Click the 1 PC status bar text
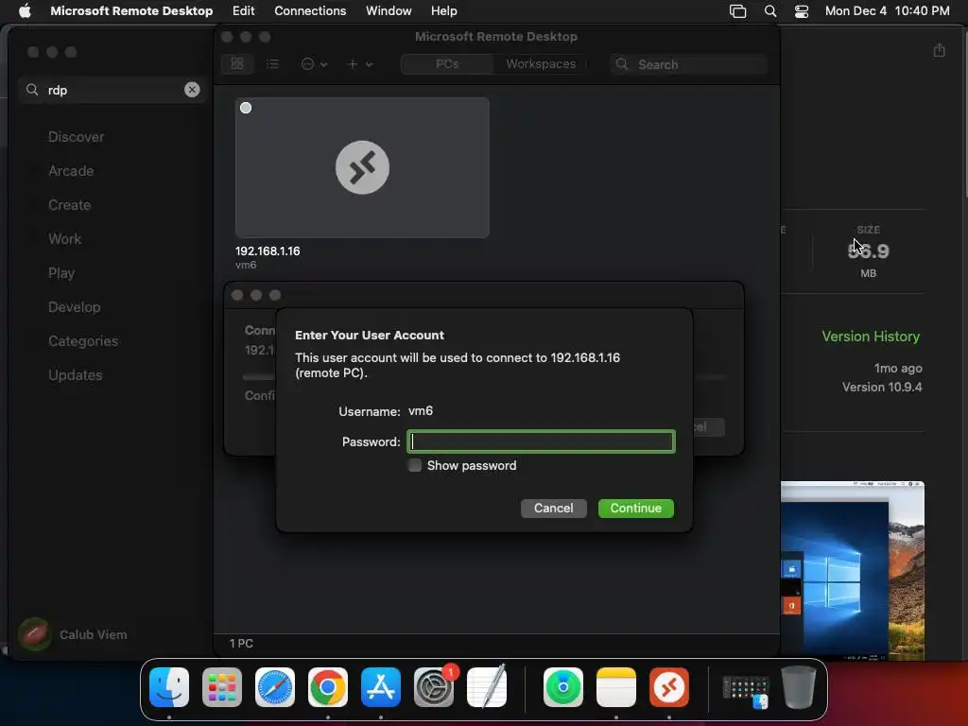The image size is (968, 726). click(241, 643)
